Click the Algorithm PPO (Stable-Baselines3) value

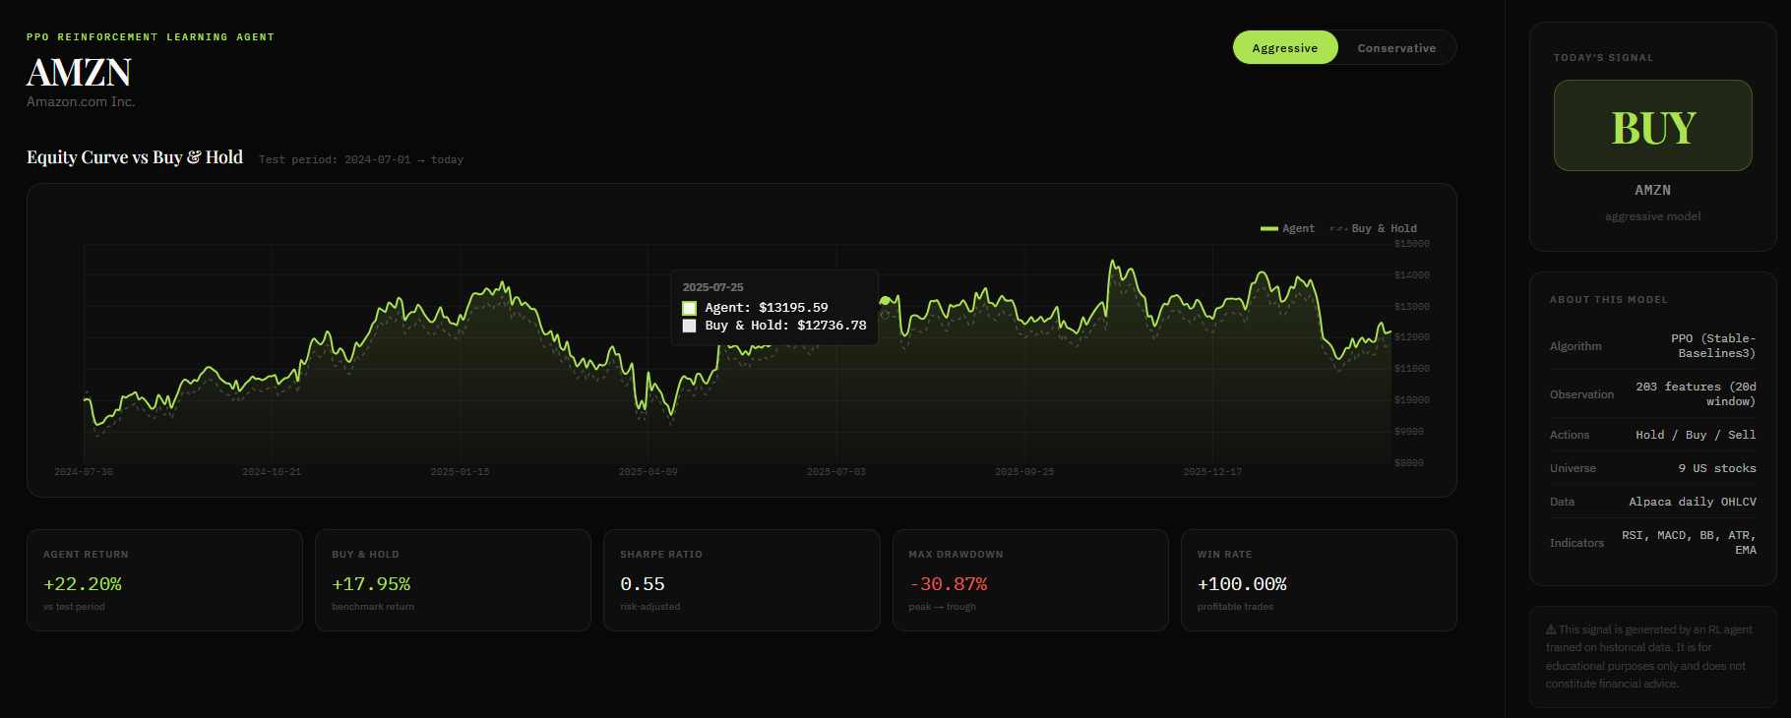1713,345
